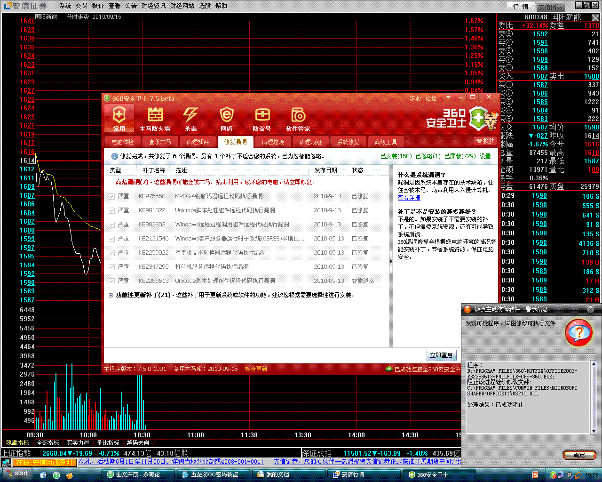The height and width of the screenshot is (482, 602).
Task: Click the 安信证券 logo in title bar
Action: 25,6
